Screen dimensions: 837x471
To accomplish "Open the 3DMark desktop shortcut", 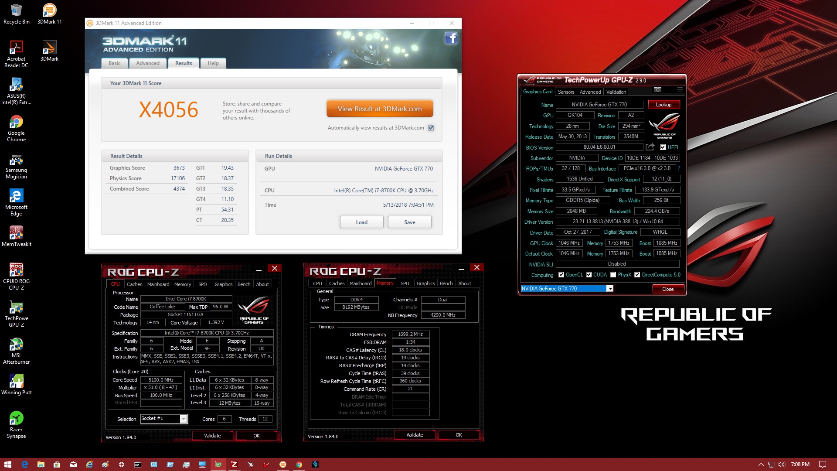I will pyautogui.click(x=49, y=51).
